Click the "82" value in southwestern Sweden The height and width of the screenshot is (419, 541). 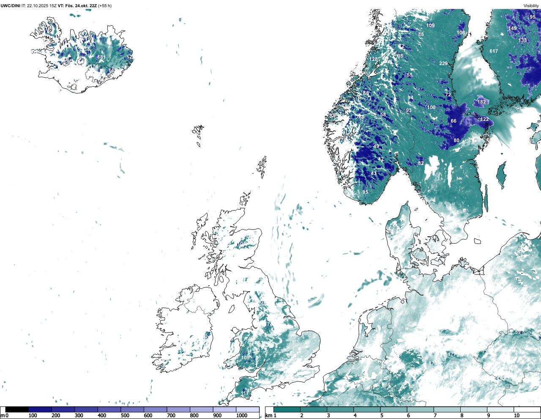click(x=421, y=163)
